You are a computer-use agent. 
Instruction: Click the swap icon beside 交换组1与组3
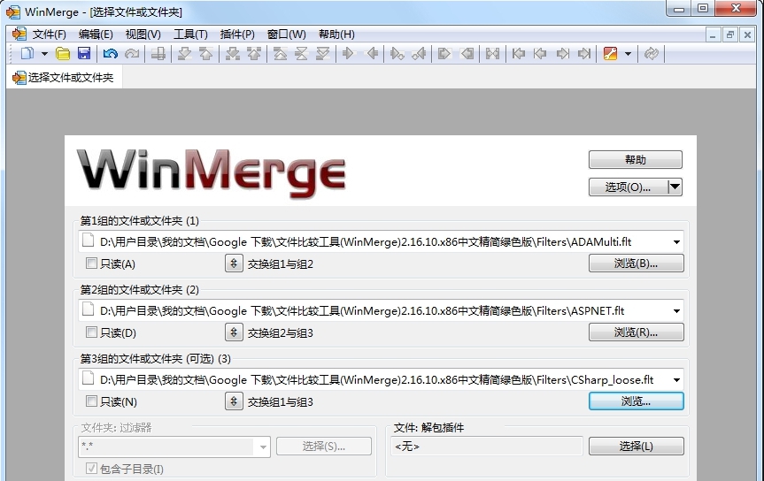coord(234,401)
